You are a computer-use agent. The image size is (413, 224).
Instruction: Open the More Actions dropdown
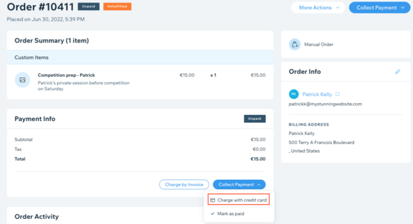click(318, 8)
